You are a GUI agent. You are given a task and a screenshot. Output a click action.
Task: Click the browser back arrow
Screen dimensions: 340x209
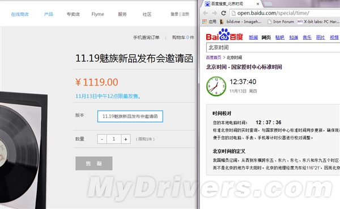[205, 13]
